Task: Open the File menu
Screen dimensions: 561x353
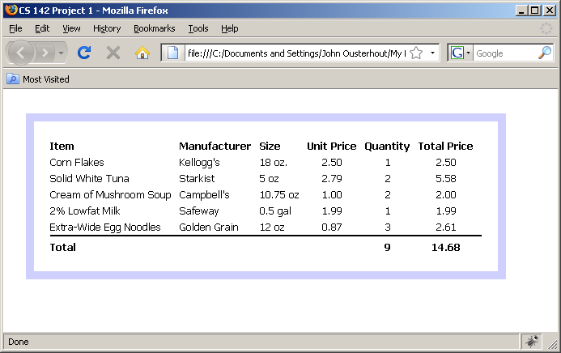Action: coord(15,28)
